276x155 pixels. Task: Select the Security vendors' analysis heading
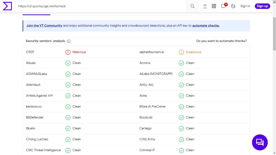45,41
